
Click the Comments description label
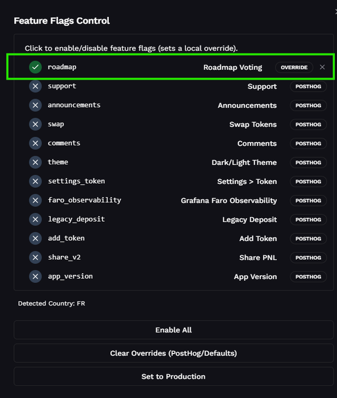point(257,143)
